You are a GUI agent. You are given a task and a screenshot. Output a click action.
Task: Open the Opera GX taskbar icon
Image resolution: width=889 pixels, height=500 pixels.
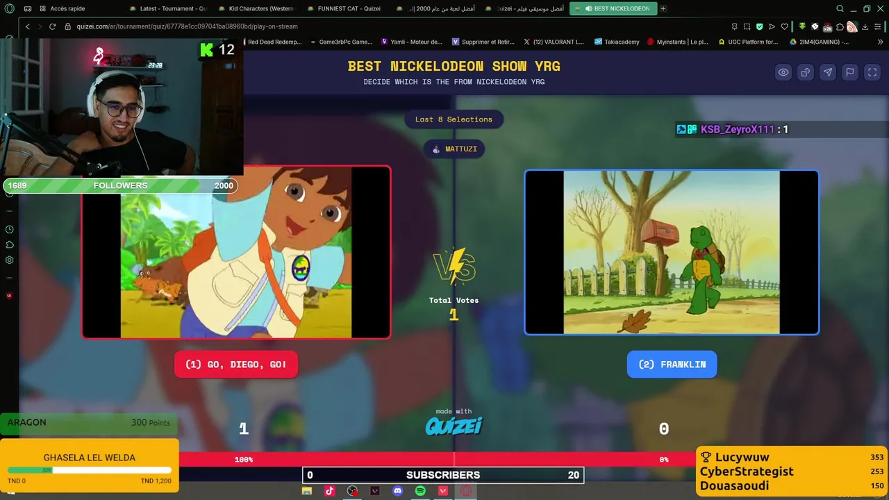pos(466,491)
